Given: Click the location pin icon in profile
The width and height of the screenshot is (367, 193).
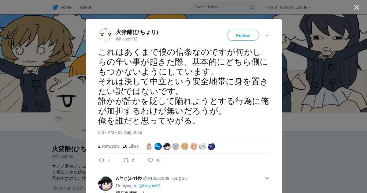Looking at the screenshot, I should click(x=55, y=188).
